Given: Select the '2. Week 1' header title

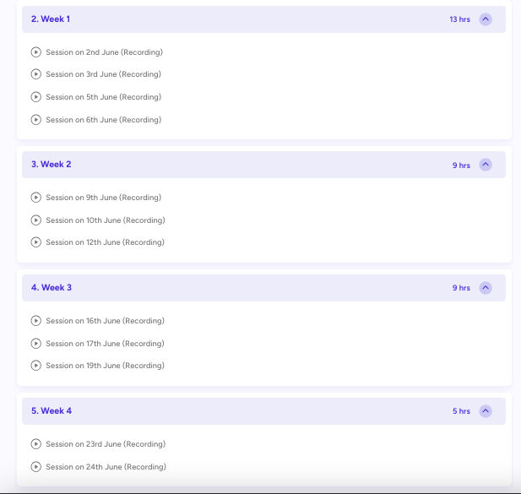Looking at the screenshot, I should coord(51,19).
